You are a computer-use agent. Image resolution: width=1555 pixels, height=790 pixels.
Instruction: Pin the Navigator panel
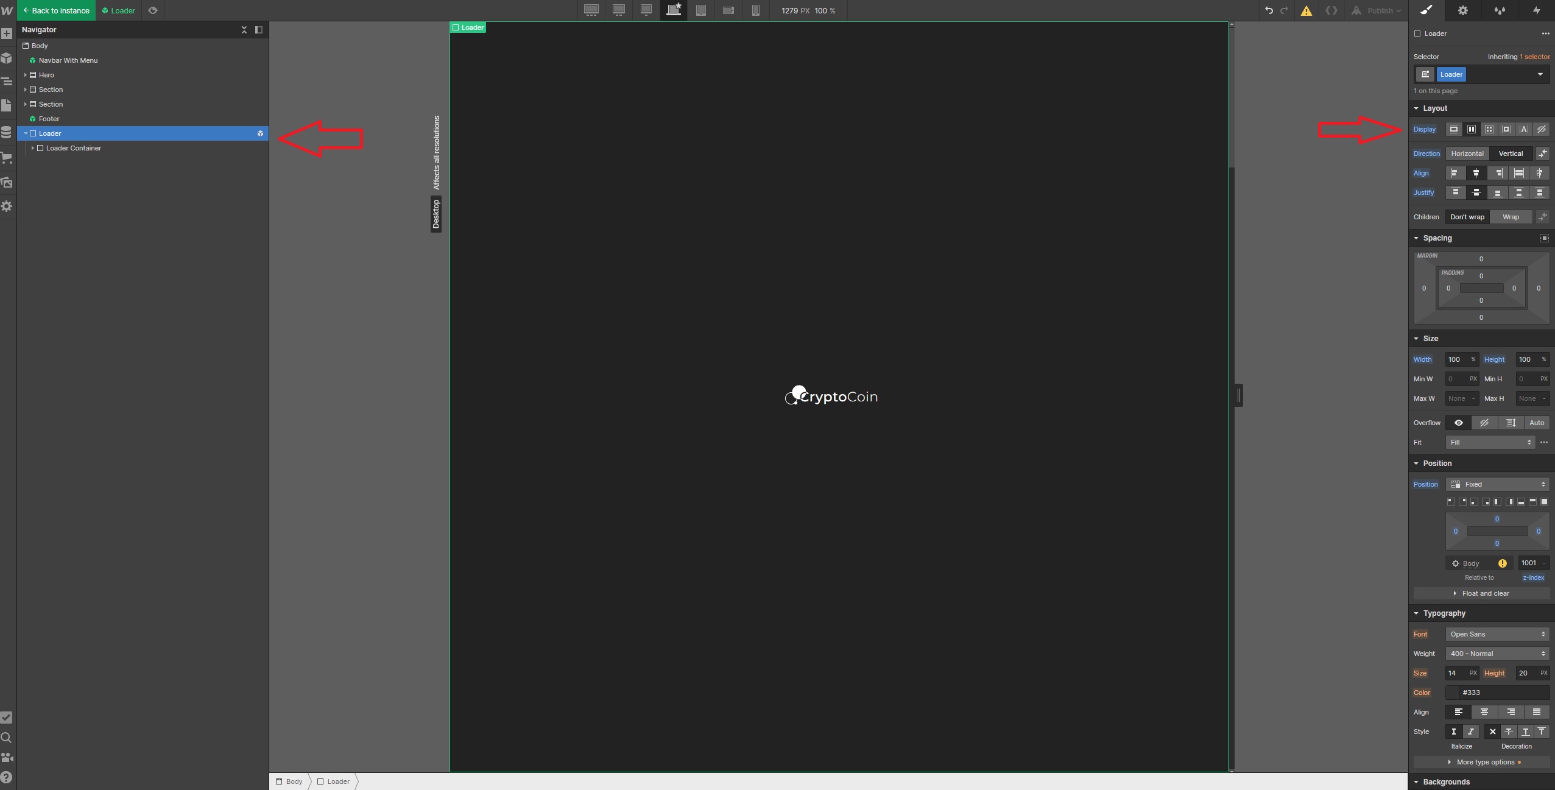[x=259, y=29]
